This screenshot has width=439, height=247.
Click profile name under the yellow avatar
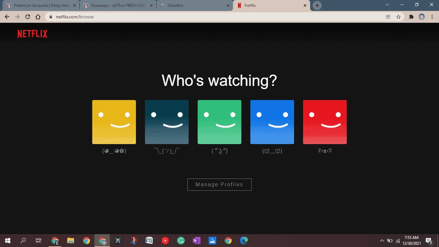pyautogui.click(x=114, y=151)
